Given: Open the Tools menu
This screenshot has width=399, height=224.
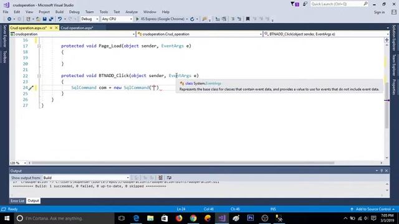Looking at the screenshot, I should point(103,12).
